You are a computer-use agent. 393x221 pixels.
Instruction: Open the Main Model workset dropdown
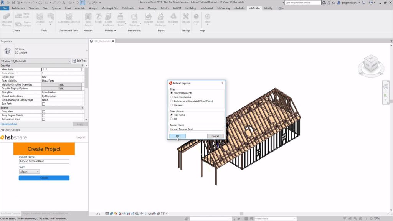(275, 218)
